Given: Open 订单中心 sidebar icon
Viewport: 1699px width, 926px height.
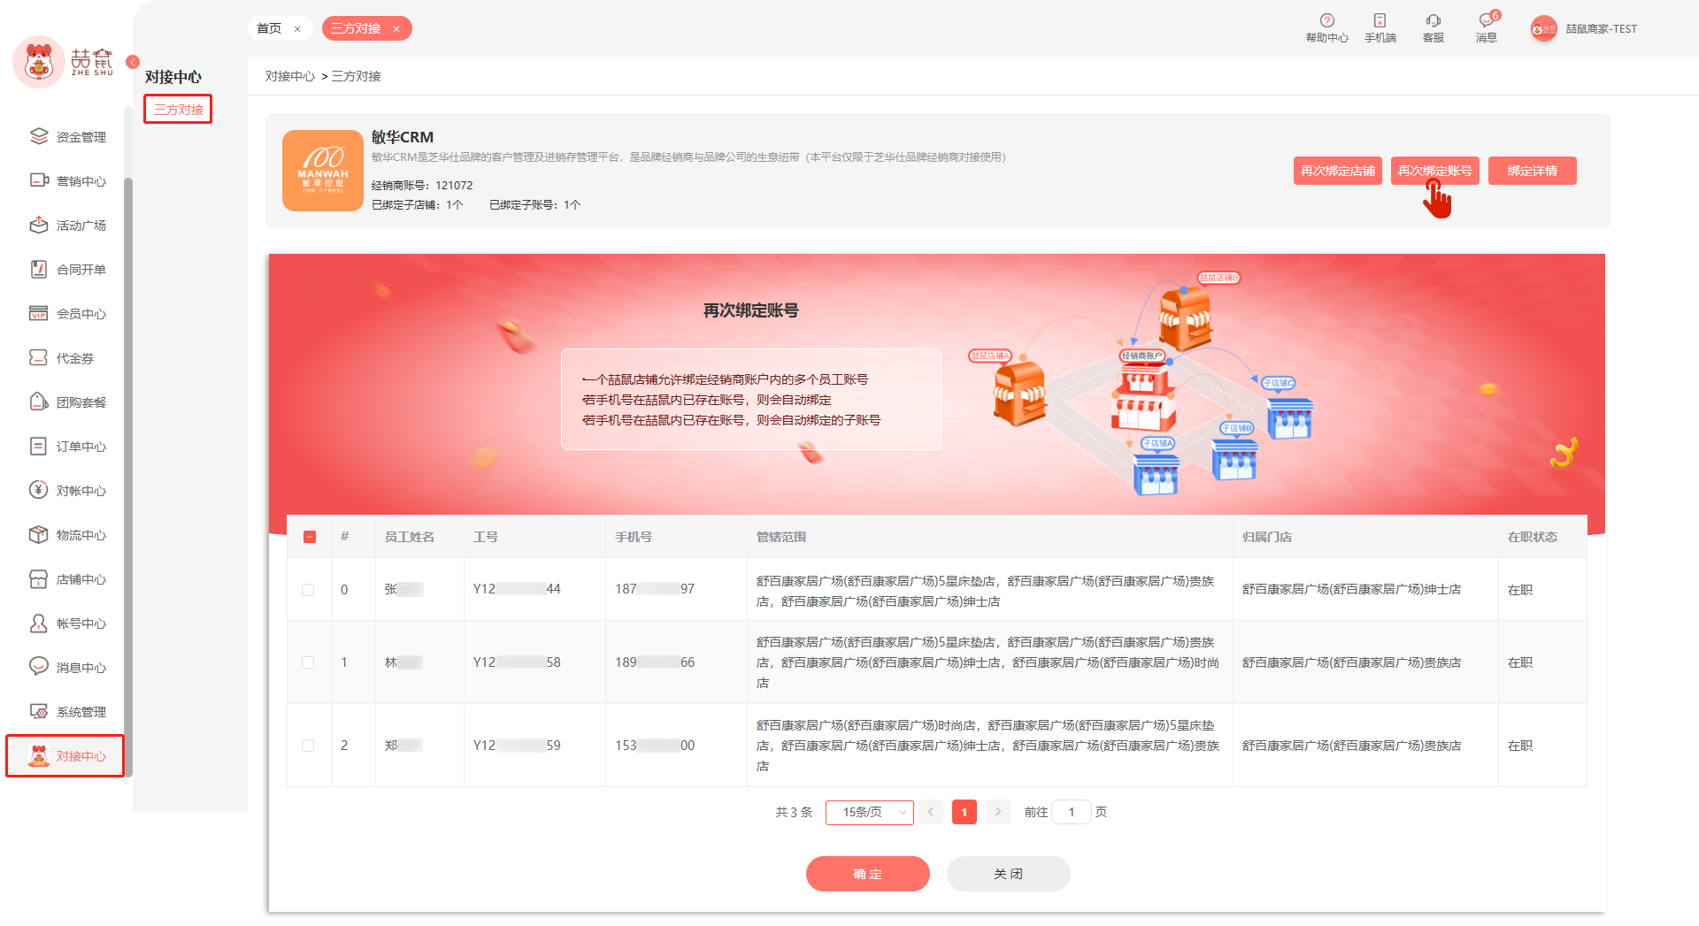Looking at the screenshot, I should [39, 446].
